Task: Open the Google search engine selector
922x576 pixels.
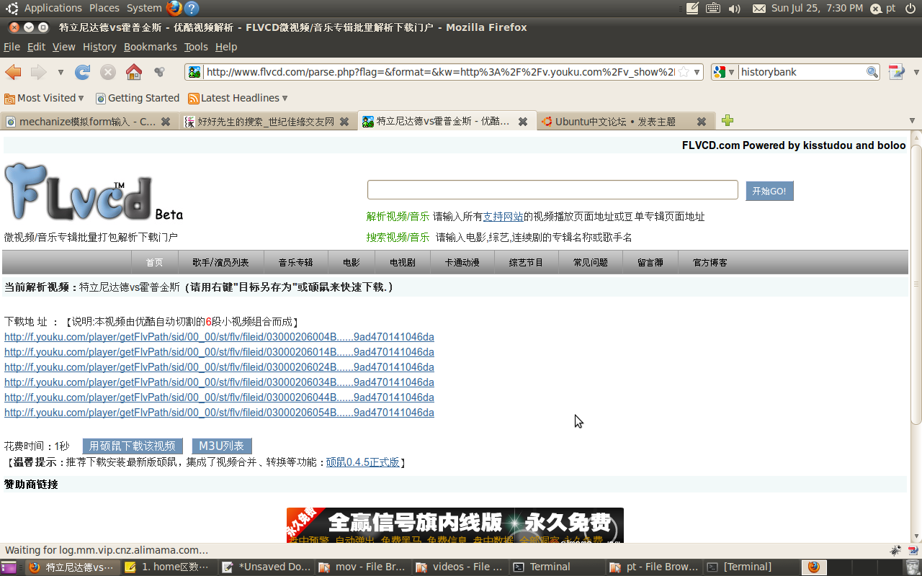Action: [x=725, y=72]
